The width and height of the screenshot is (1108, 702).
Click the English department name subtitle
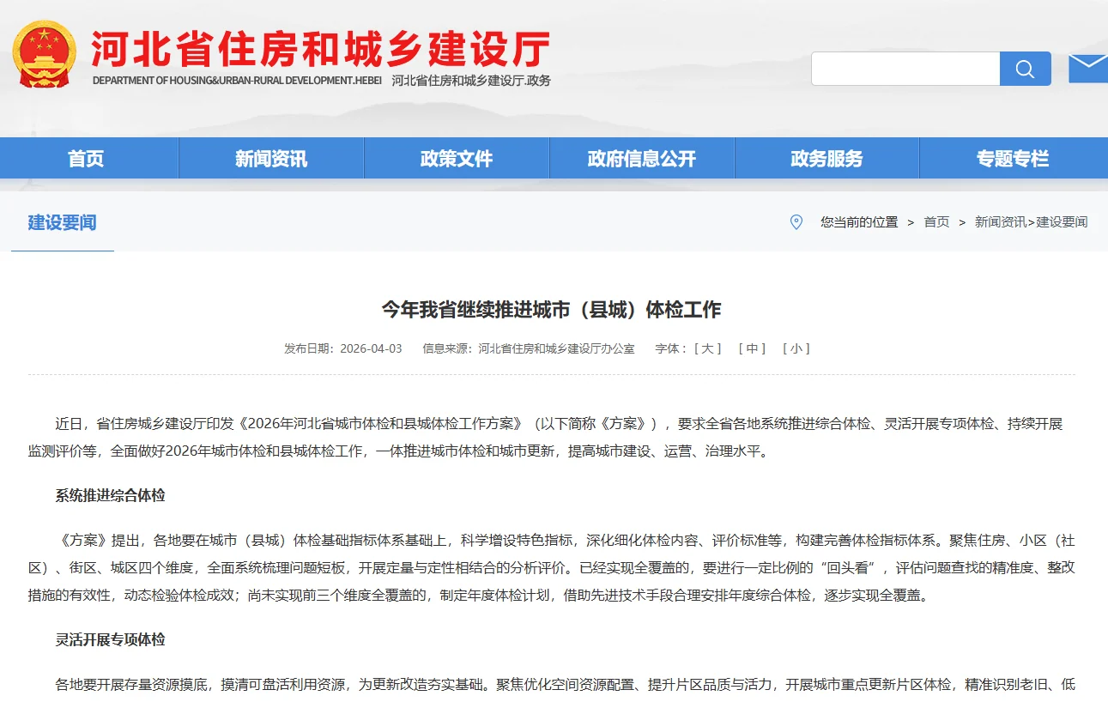pos(237,81)
